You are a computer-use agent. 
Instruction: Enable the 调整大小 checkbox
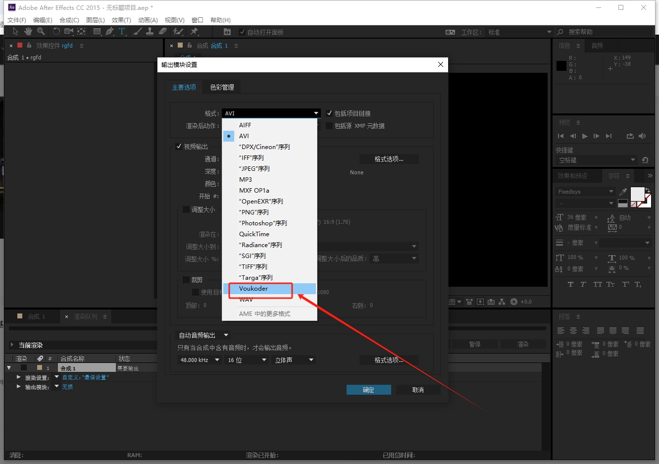coord(186,209)
